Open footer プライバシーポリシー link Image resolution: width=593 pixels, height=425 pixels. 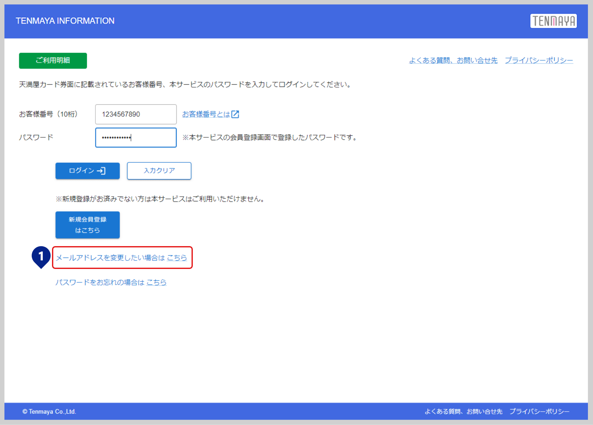tap(539, 411)
